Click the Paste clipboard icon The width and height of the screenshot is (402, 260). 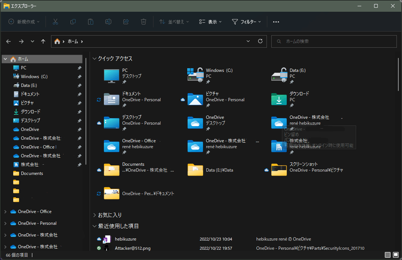click(91, 22)
